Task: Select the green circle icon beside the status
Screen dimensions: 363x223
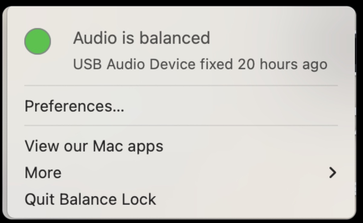Action: [x=38, y=41]
